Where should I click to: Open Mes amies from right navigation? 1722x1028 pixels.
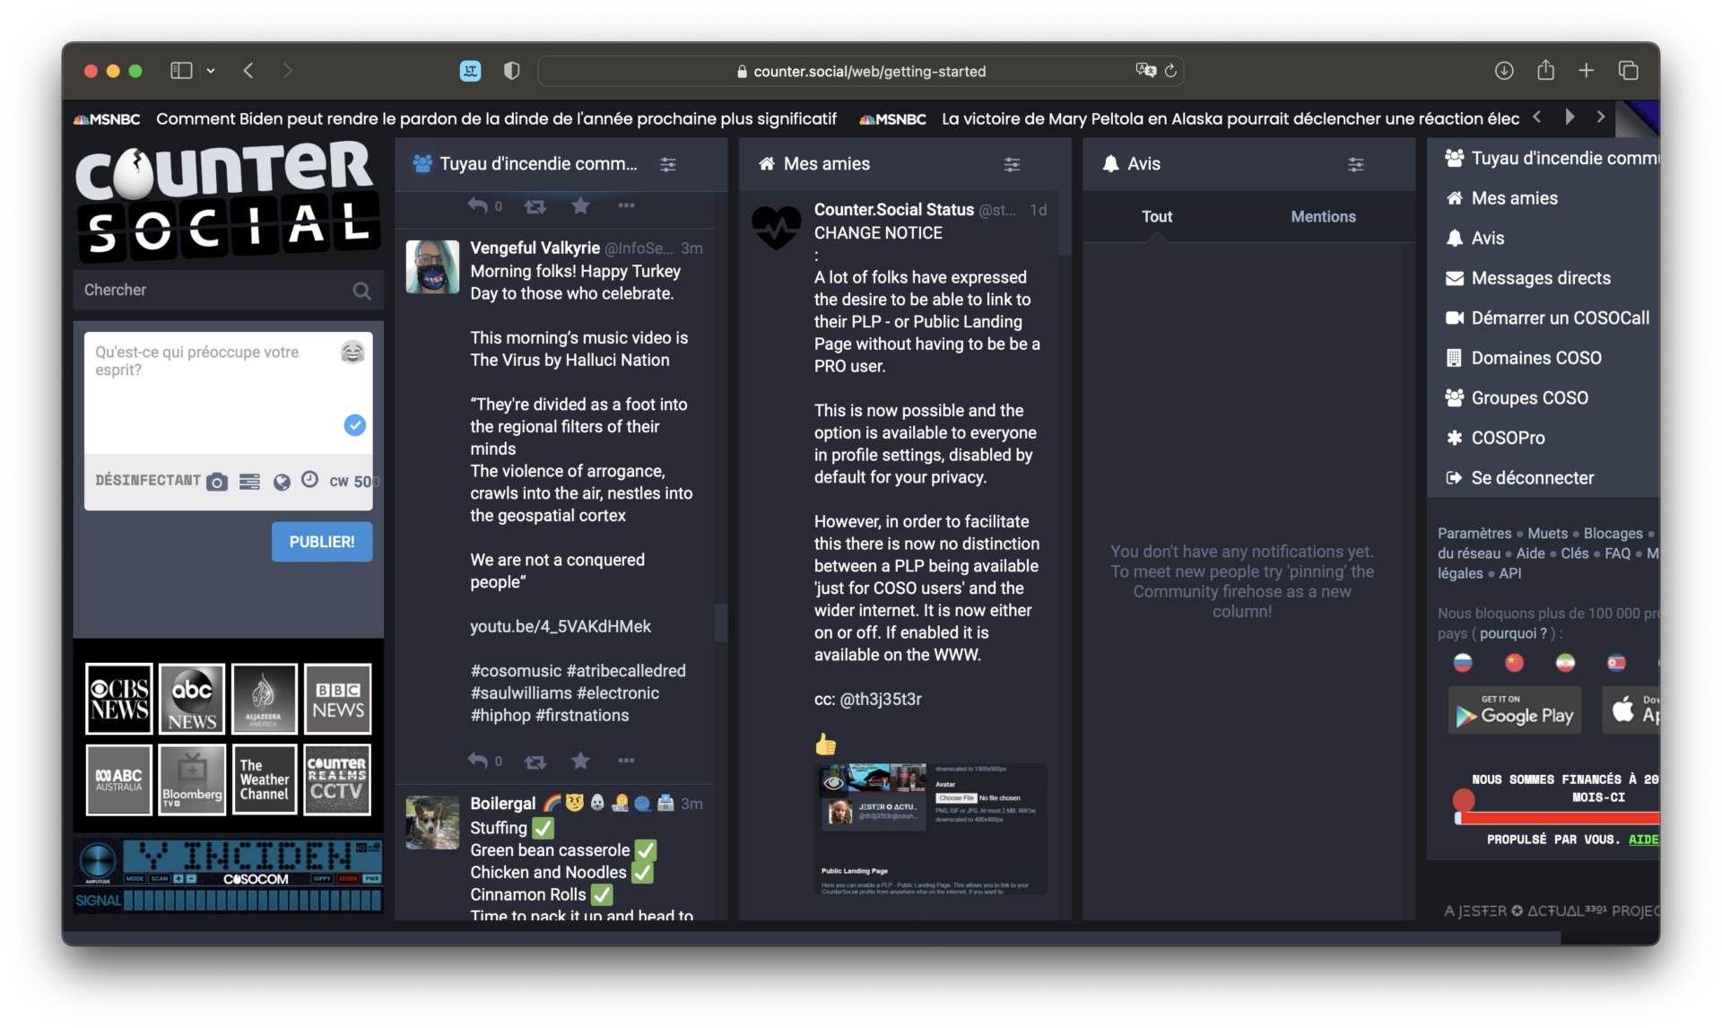pyautogui.click(x=1514, y=198)
